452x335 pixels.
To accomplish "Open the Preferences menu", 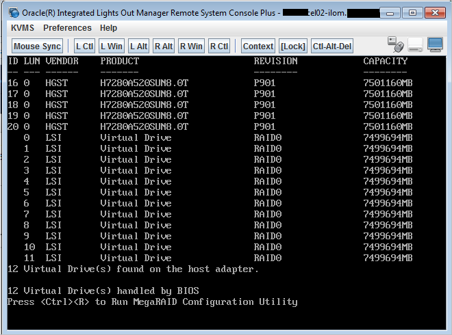I will pos(67,28).
